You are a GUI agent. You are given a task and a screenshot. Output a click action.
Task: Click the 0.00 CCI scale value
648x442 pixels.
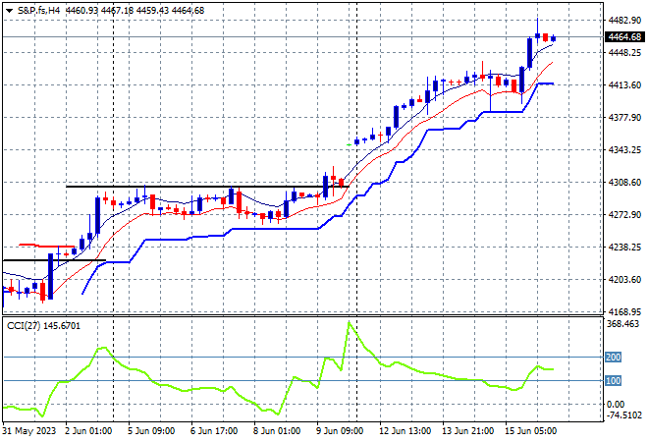point(616,404)
